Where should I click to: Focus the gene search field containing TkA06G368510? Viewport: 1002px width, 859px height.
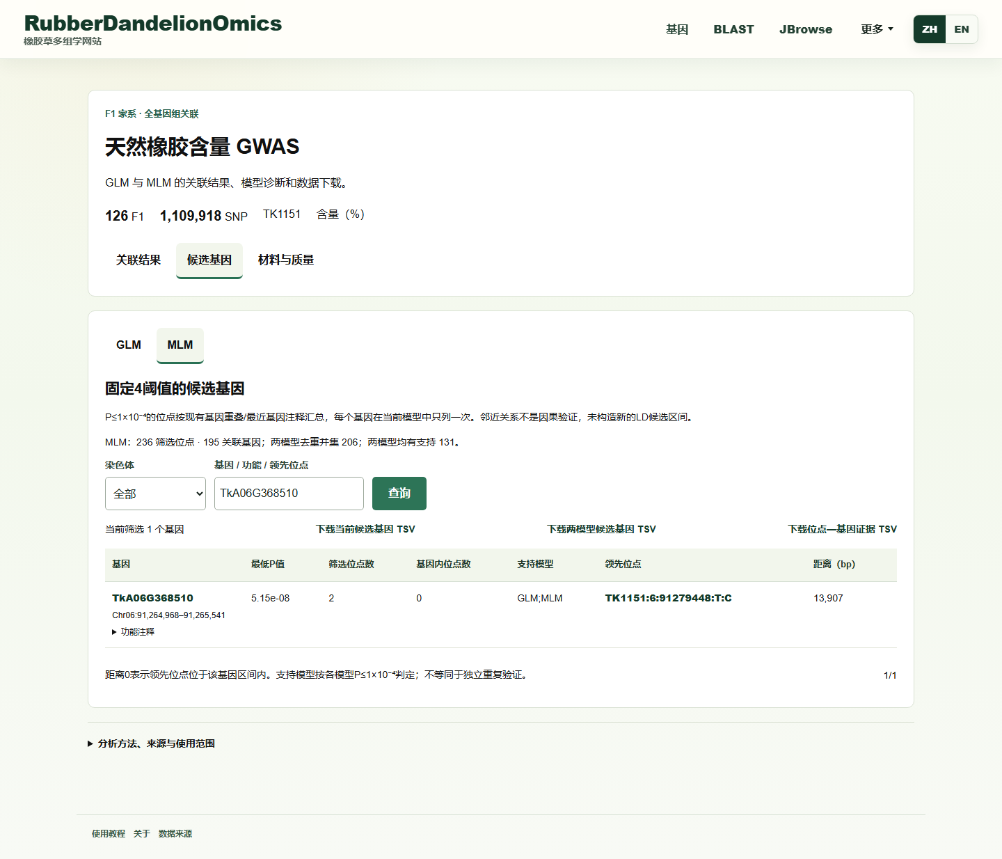(289, 494)
